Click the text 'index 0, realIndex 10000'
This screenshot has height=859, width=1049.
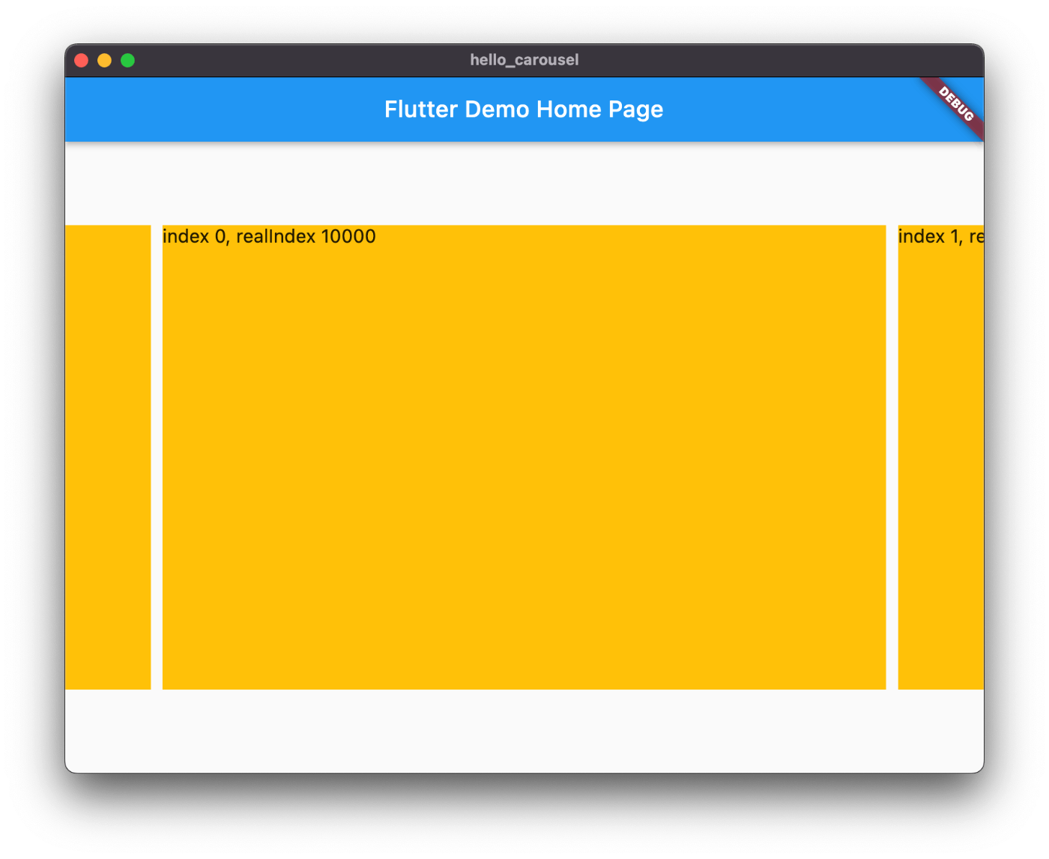click(x=269, y=237)
